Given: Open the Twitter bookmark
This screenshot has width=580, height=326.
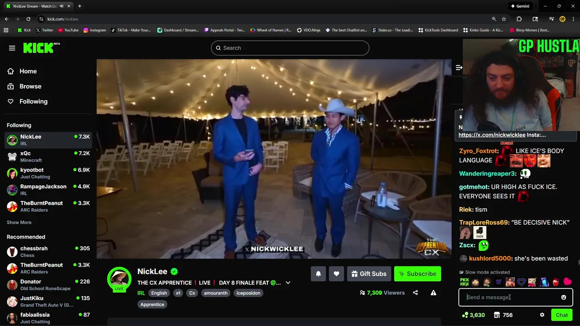Looking at the screenshot, I should pyautogui.click(x=44, y=30).
